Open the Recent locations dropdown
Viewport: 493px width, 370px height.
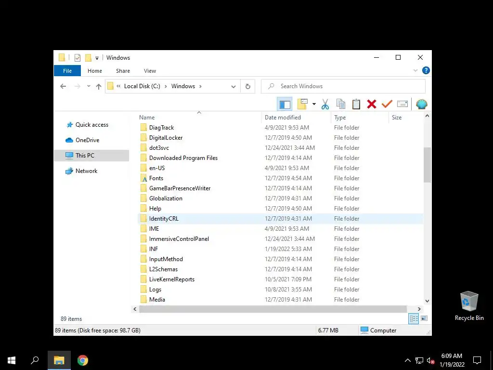[x=89, y=86]
